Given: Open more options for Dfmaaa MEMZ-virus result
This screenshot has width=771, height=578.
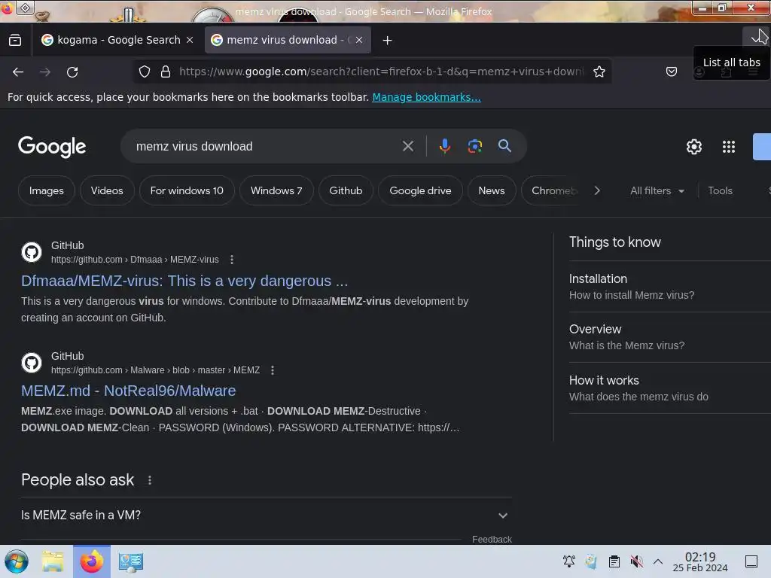Looking at the screenshot, I should [232, 260].
